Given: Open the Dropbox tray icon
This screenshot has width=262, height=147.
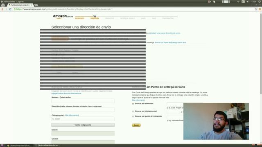Looking at the screenshot, I should click(x=214, y=2).
